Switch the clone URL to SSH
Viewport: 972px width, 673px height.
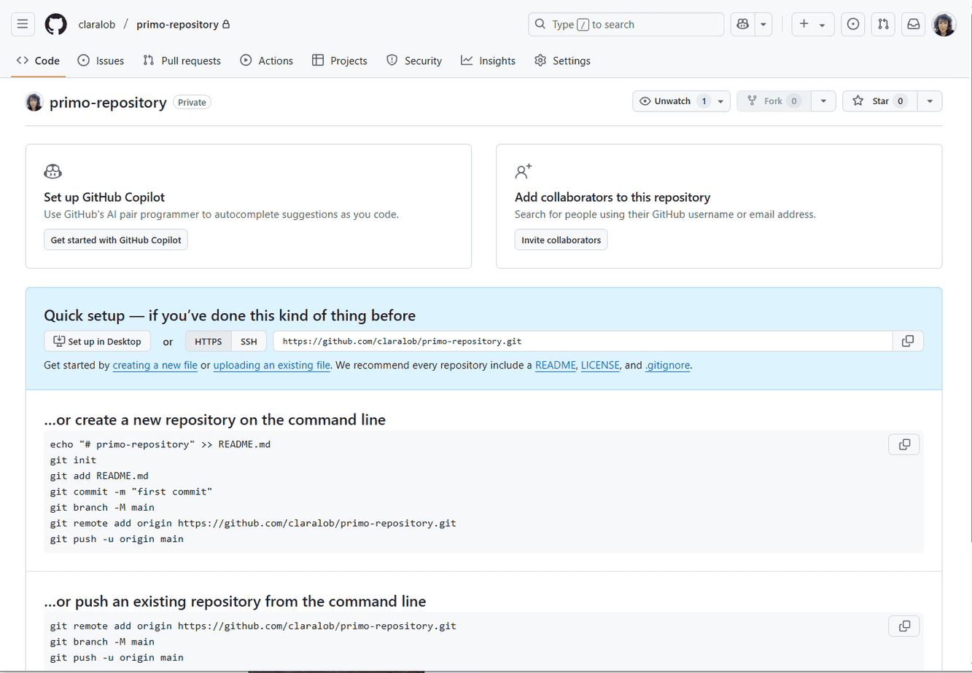coord(249,341)
